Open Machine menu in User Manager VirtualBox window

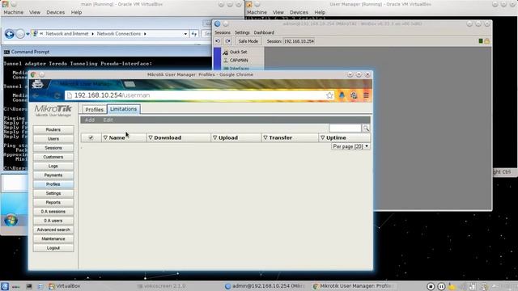pos(257,12)
